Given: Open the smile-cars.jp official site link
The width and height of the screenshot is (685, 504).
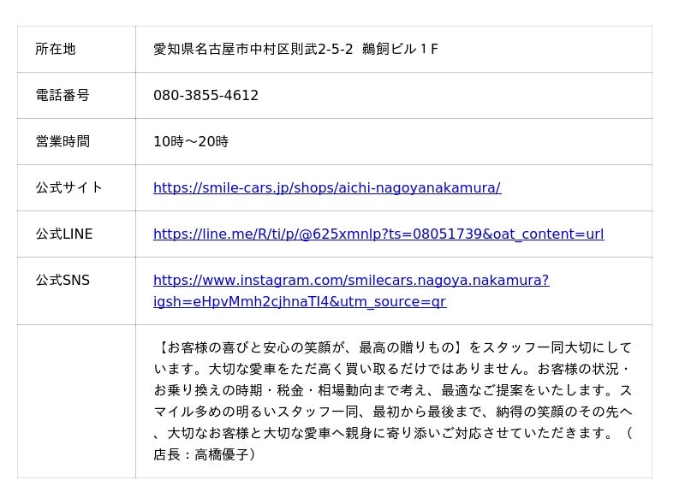Looking at the screenshot, I should (327, 187).
